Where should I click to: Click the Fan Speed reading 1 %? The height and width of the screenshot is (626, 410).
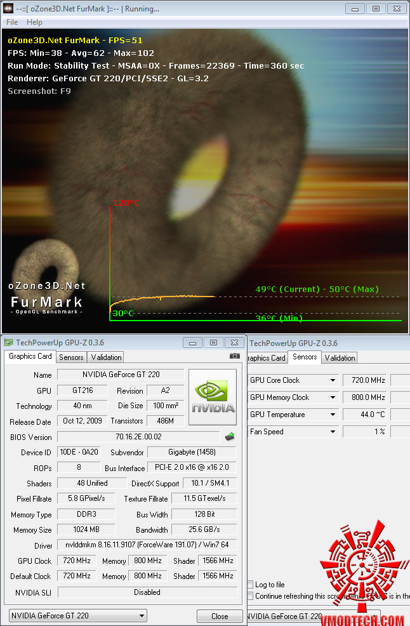click(x=364, y=432)
